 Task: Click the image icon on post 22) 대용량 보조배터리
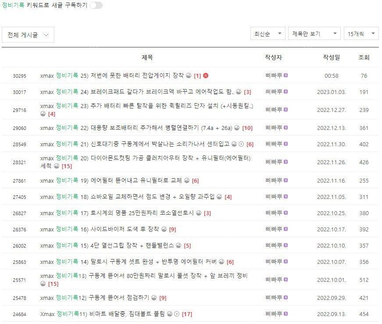point(237,128)
